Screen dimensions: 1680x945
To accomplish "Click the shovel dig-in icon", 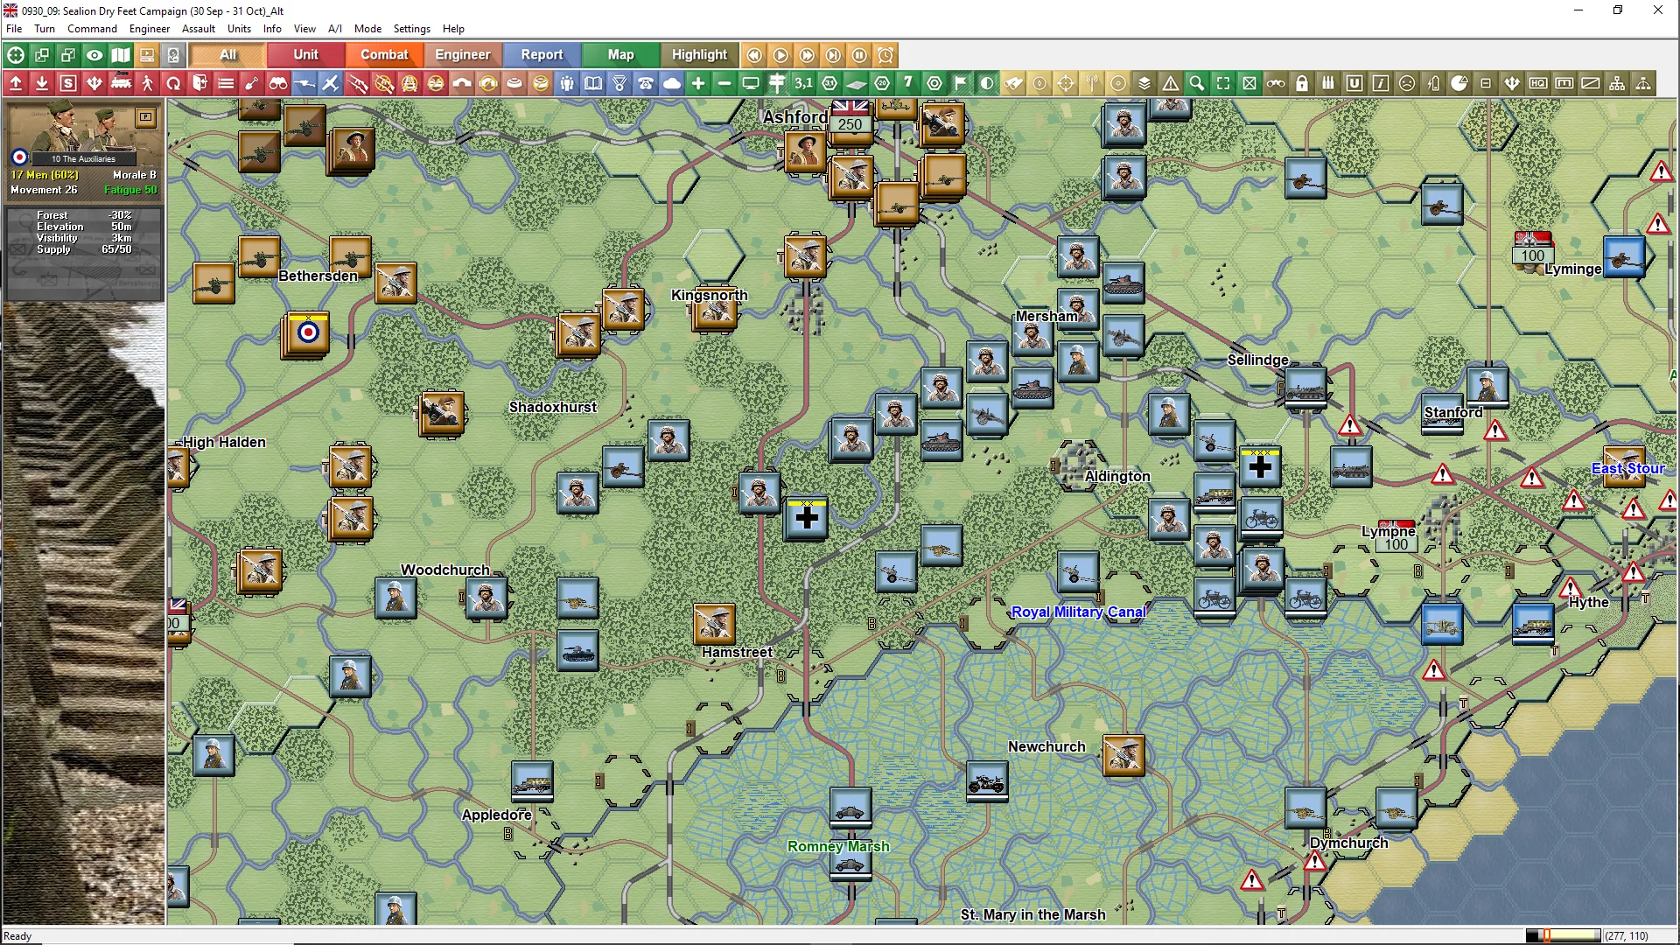I will [252, 84].
